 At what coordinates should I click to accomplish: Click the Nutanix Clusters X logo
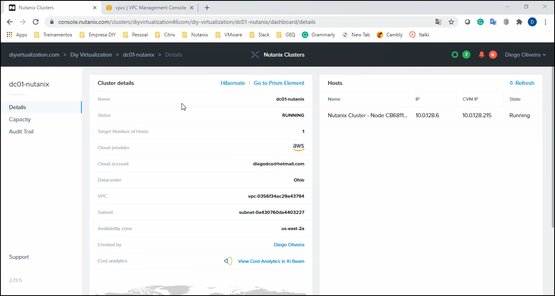click(x=255, y=55)
